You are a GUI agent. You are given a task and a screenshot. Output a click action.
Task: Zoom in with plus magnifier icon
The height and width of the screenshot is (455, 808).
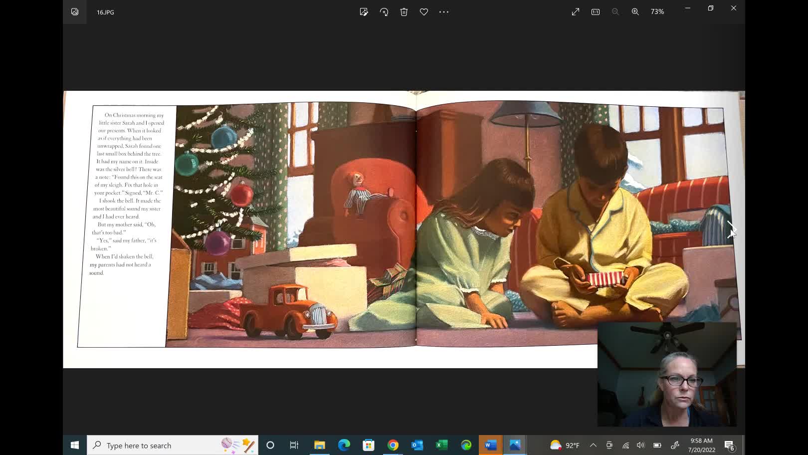click(635, 12)
